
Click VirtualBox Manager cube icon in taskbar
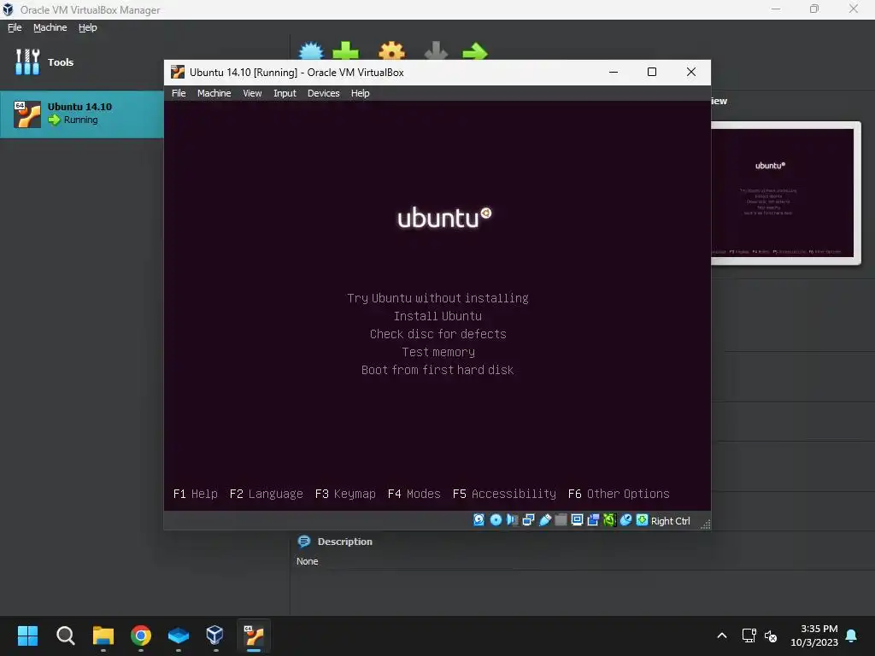[214, 635]
